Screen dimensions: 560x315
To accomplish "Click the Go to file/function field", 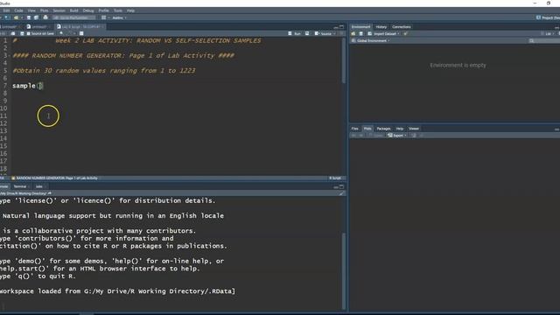I will pyautogui.click(x=73, y=17).
